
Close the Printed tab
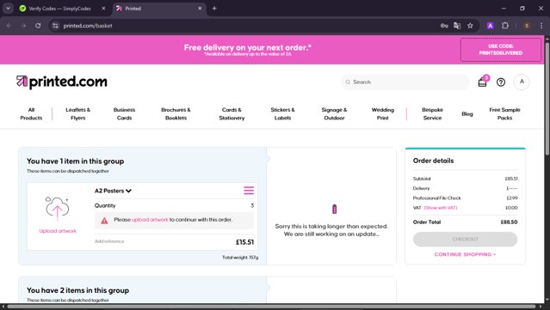pos(200,9)
